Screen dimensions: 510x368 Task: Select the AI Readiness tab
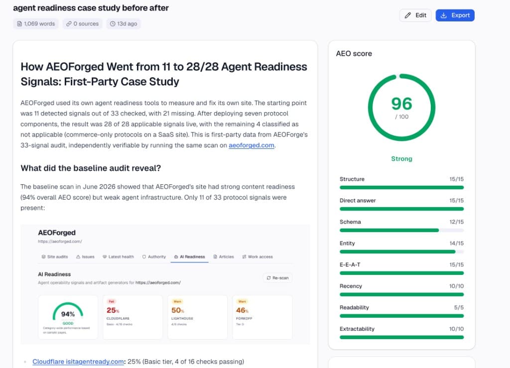click(190, 257)
